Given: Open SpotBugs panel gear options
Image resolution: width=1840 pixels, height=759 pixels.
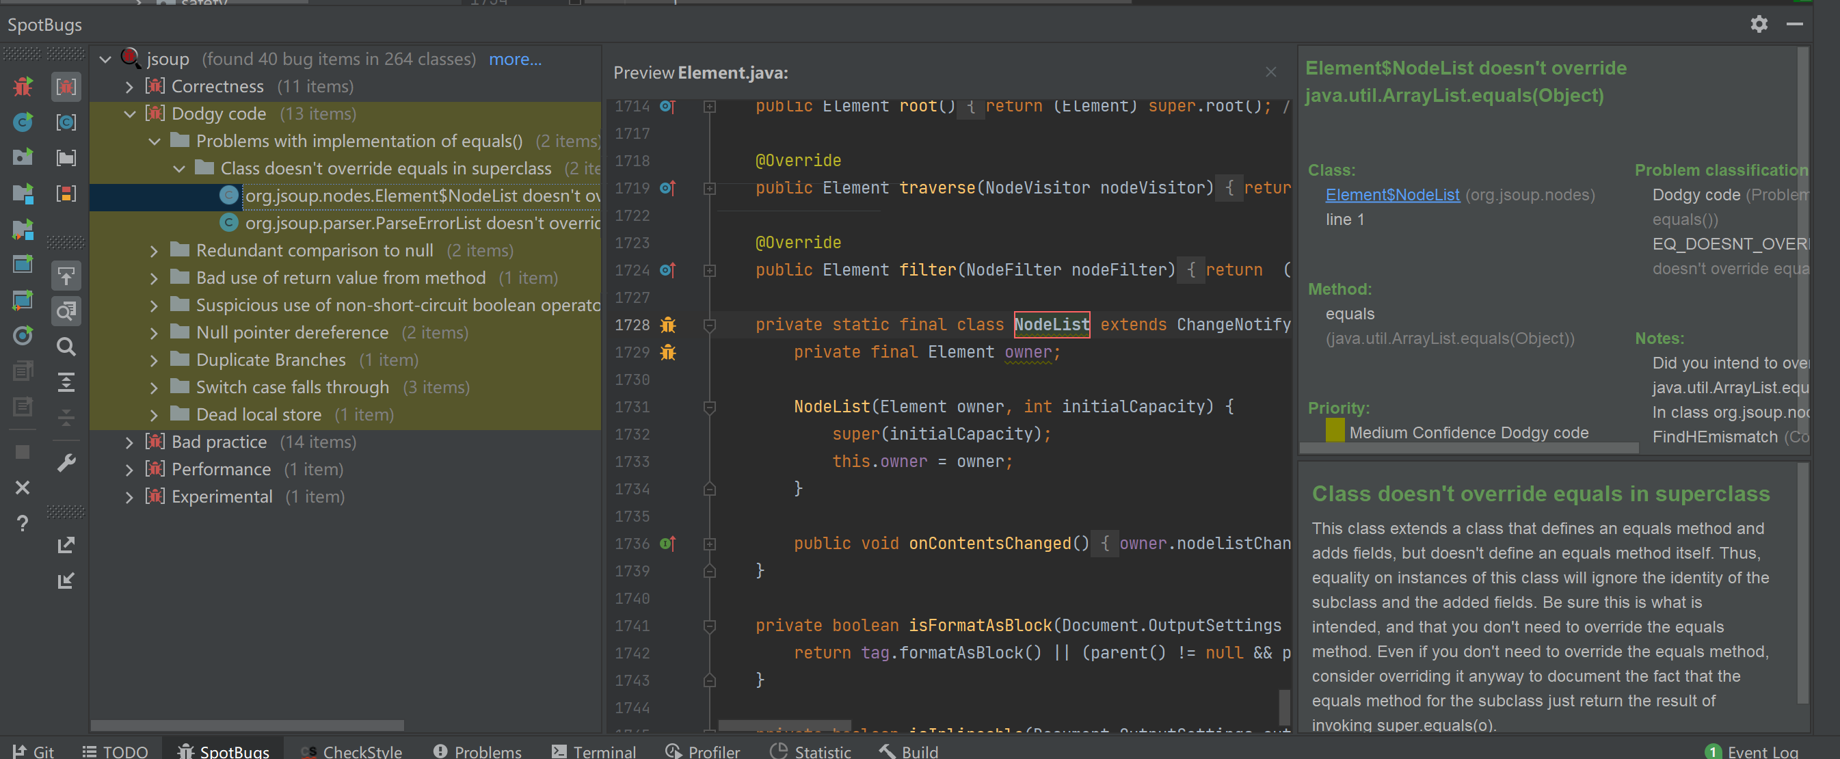Looking at the screenshot, I should (1759, 25).
